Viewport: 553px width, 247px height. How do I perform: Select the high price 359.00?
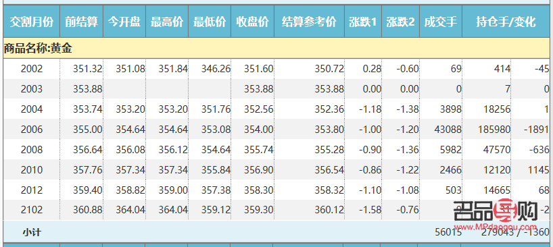click(173, 190)
